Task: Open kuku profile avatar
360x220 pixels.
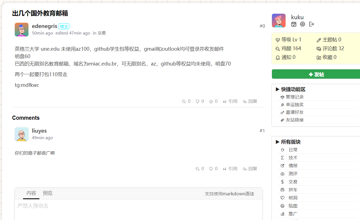Action: pos(279,21)
